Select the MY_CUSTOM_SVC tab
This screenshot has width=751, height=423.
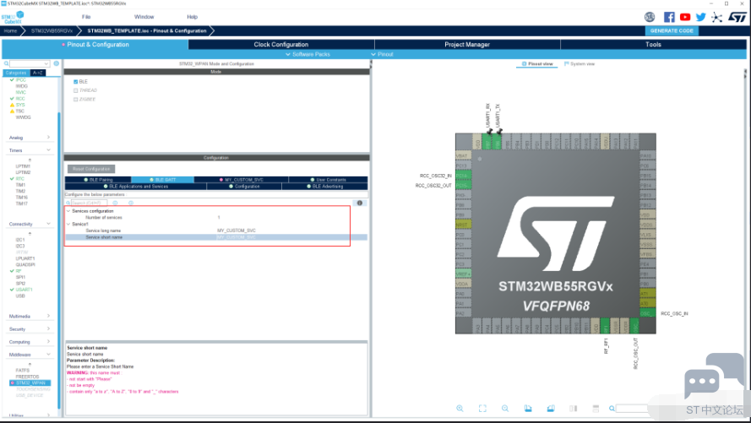pyautogui.click(x=242, y=180)
